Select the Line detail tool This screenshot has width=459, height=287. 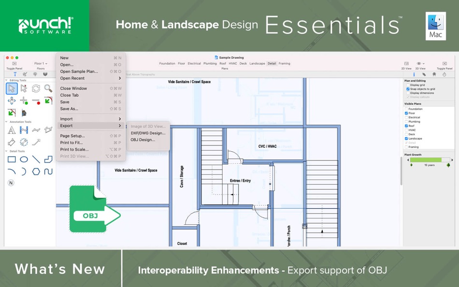pos(36,159)
